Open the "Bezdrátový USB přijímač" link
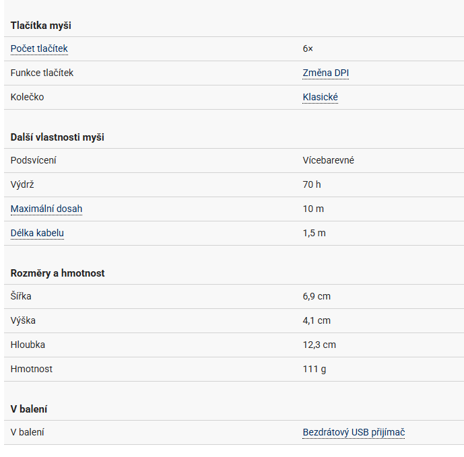The width and height of the screenshot is (464, 457). [354, 432]
